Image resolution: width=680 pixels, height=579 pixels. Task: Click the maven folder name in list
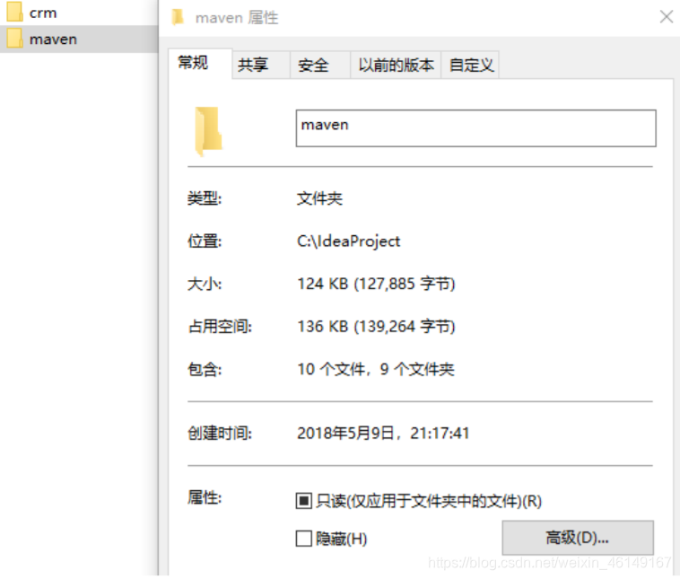[x=53, y=39]
